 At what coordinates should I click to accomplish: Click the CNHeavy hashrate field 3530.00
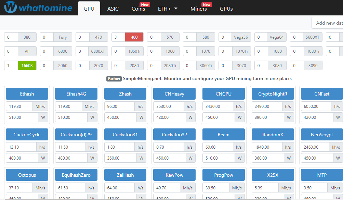coord(169,106)
